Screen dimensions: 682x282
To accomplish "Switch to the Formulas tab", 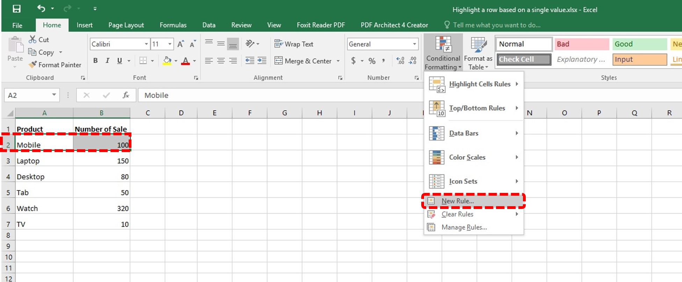I will [173, 25].
